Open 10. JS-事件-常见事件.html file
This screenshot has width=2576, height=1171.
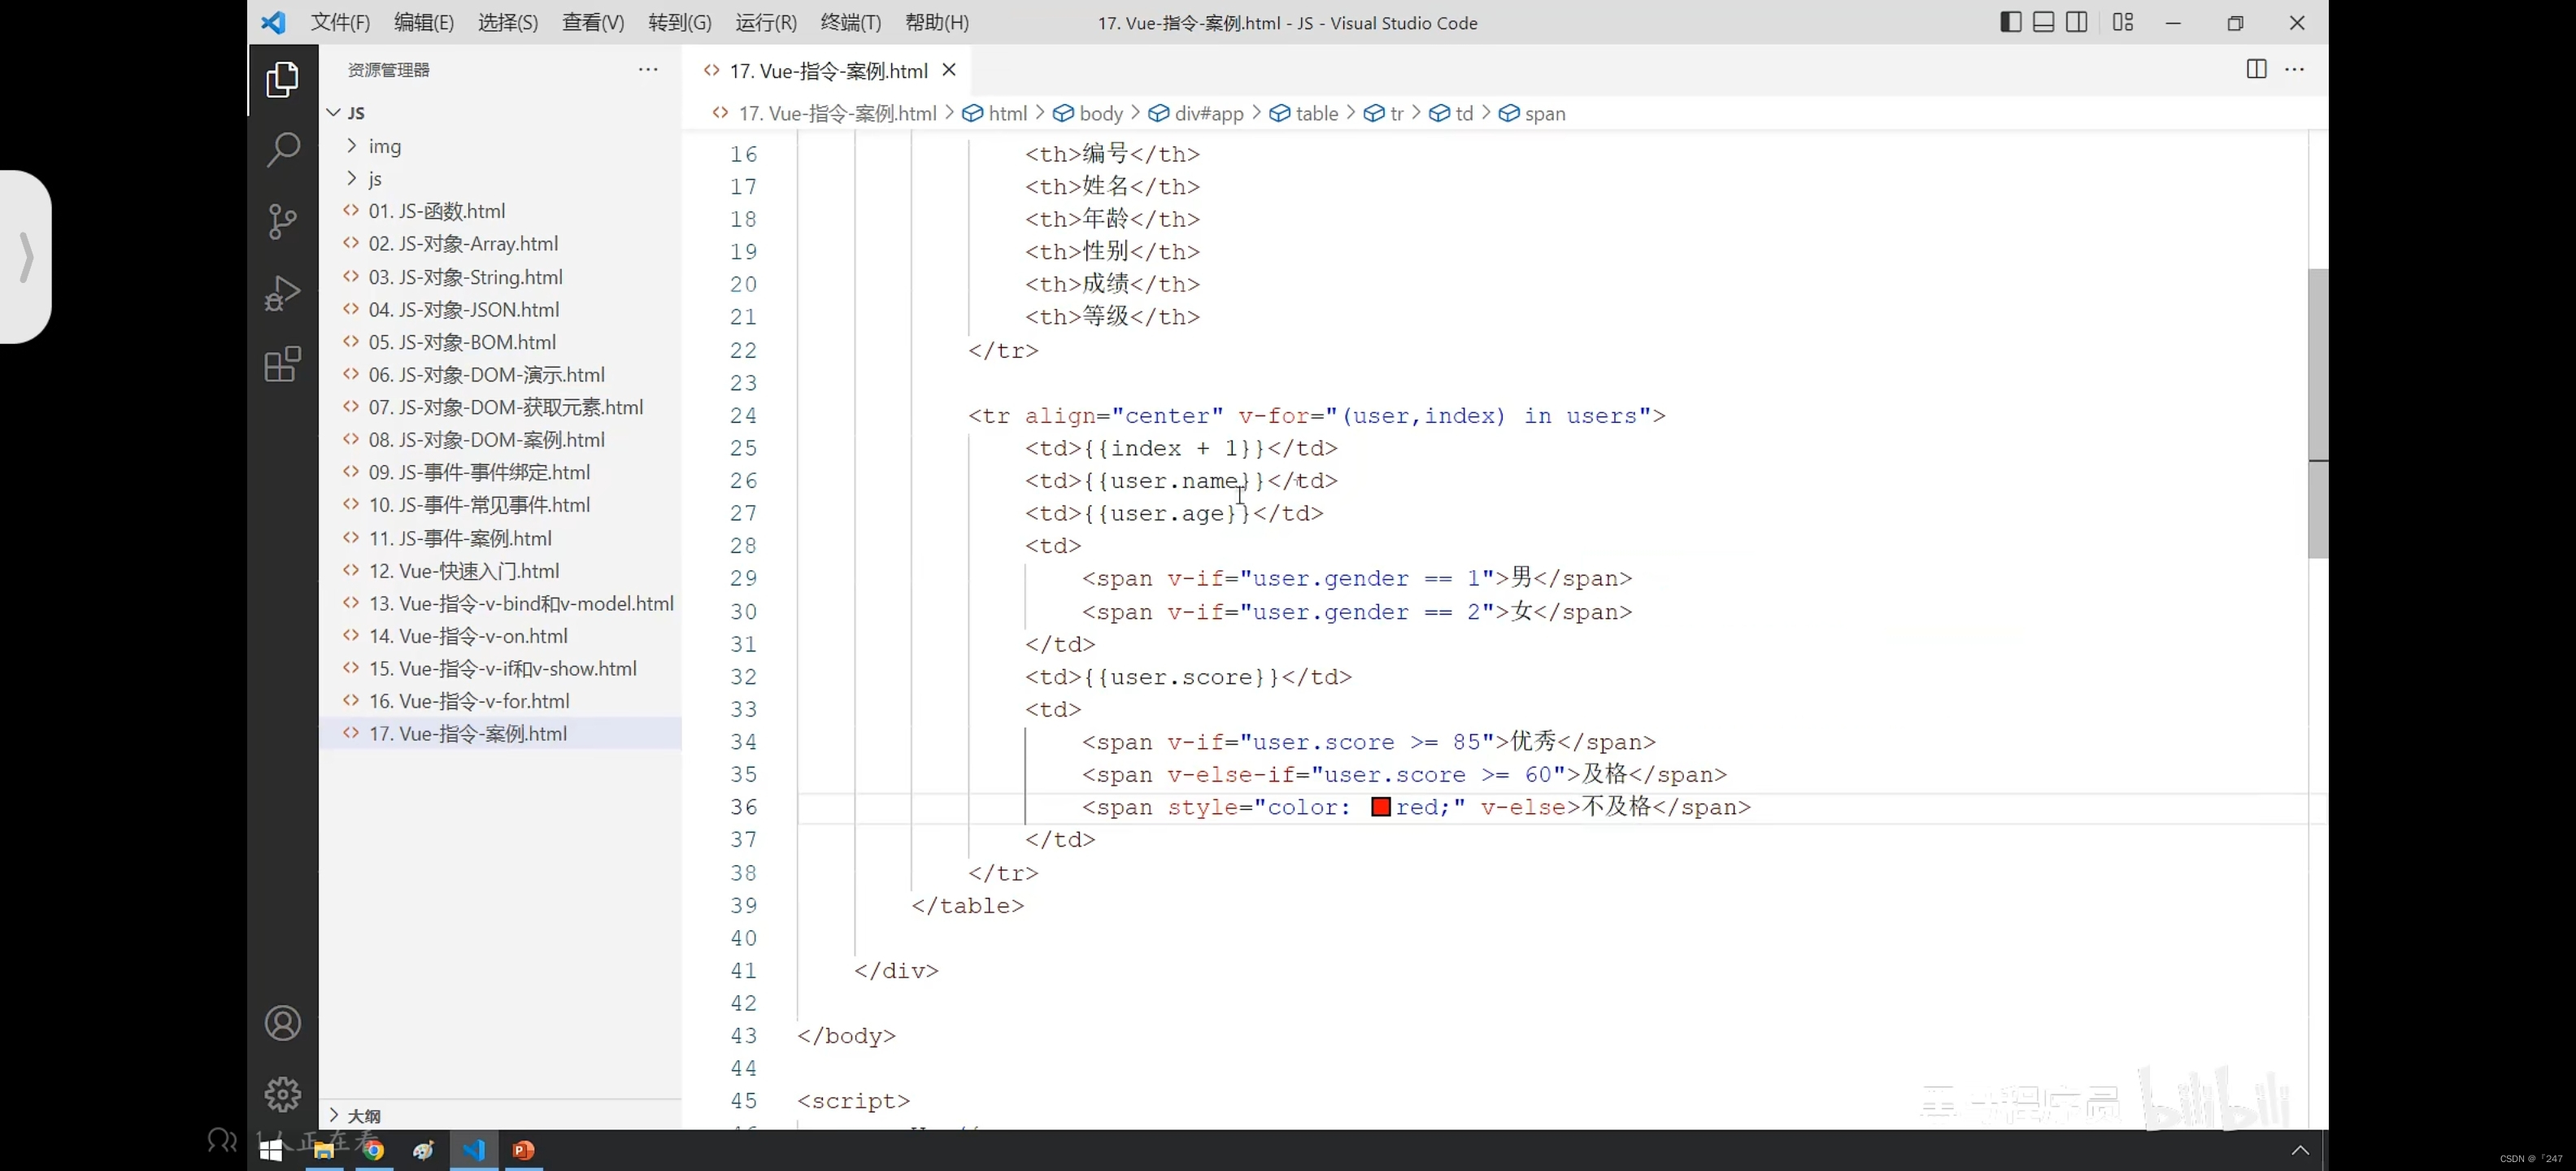(500, 505)
